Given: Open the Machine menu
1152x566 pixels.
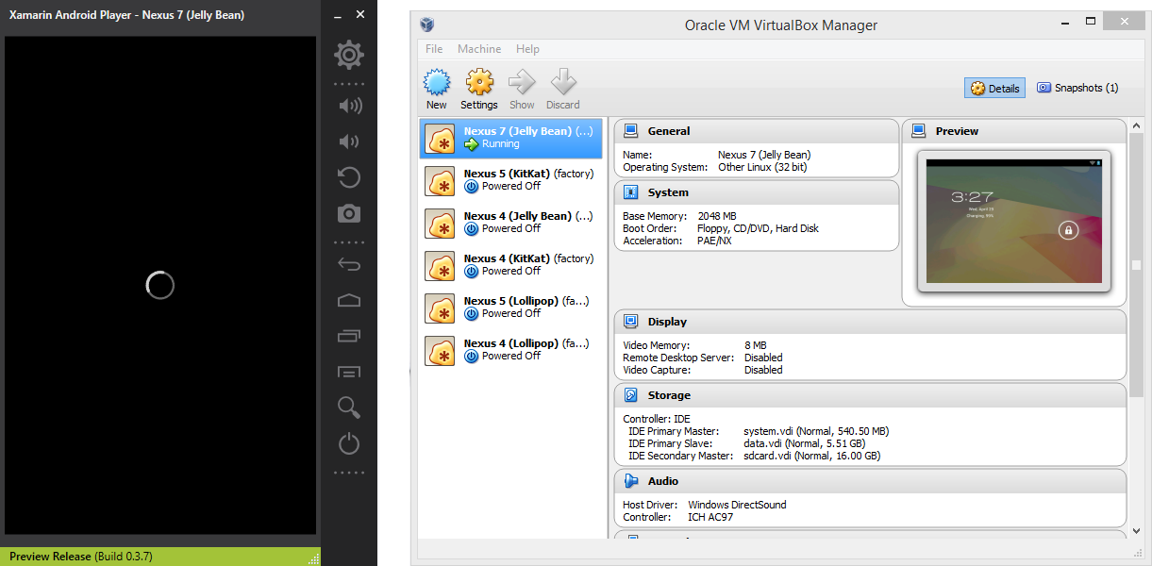Looking at the screenshot, I should [479, 49].
